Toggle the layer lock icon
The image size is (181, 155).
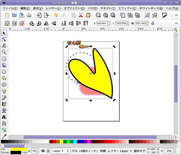click(x=48, y=151)
